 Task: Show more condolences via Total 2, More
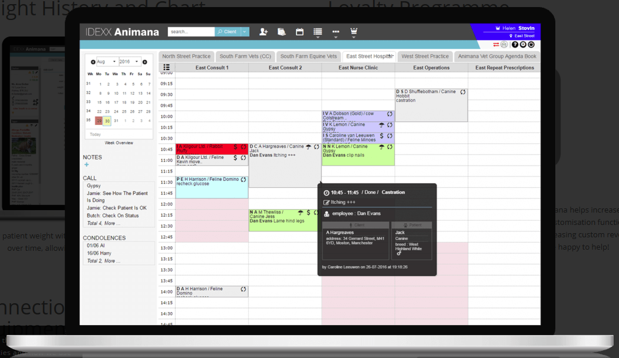(103, 261)
